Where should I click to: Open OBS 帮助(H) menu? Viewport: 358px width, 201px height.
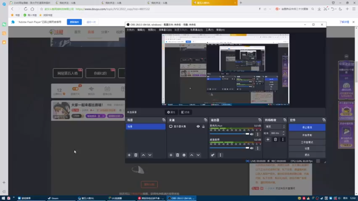[220, 30]
